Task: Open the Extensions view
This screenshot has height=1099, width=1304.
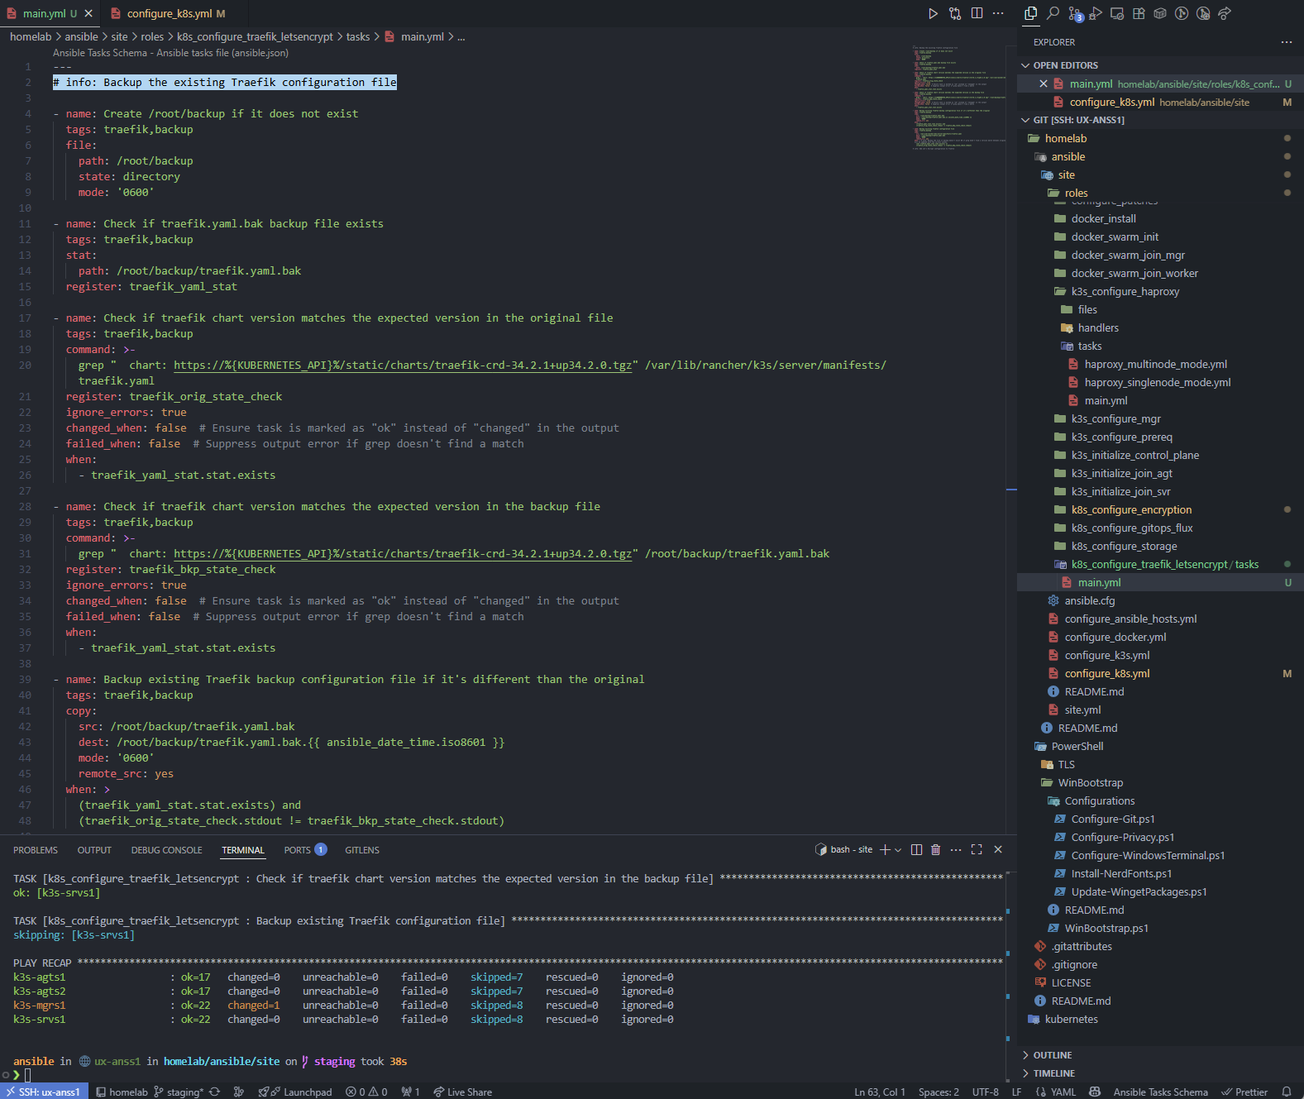Action: coord(1139,13)
